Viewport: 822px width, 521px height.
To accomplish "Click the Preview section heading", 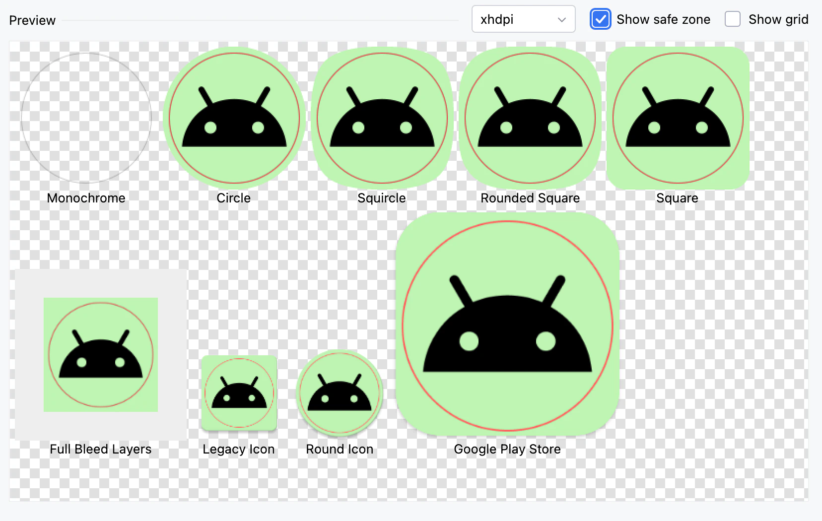I will click(x=32, y=20).
